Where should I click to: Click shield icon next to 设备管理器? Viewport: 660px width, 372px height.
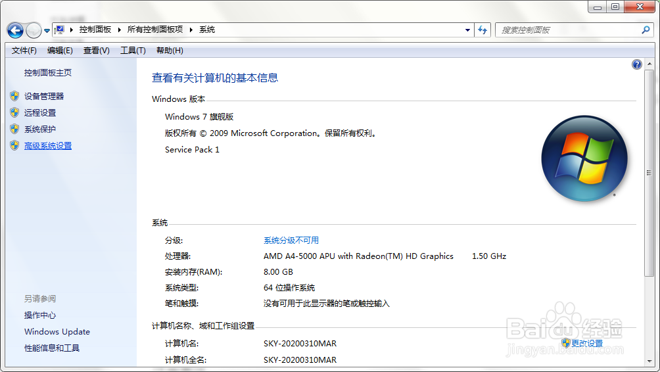14,96
